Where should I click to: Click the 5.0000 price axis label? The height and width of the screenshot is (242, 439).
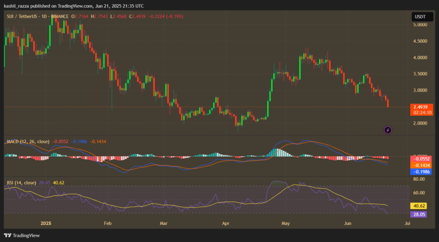point(420,24)
